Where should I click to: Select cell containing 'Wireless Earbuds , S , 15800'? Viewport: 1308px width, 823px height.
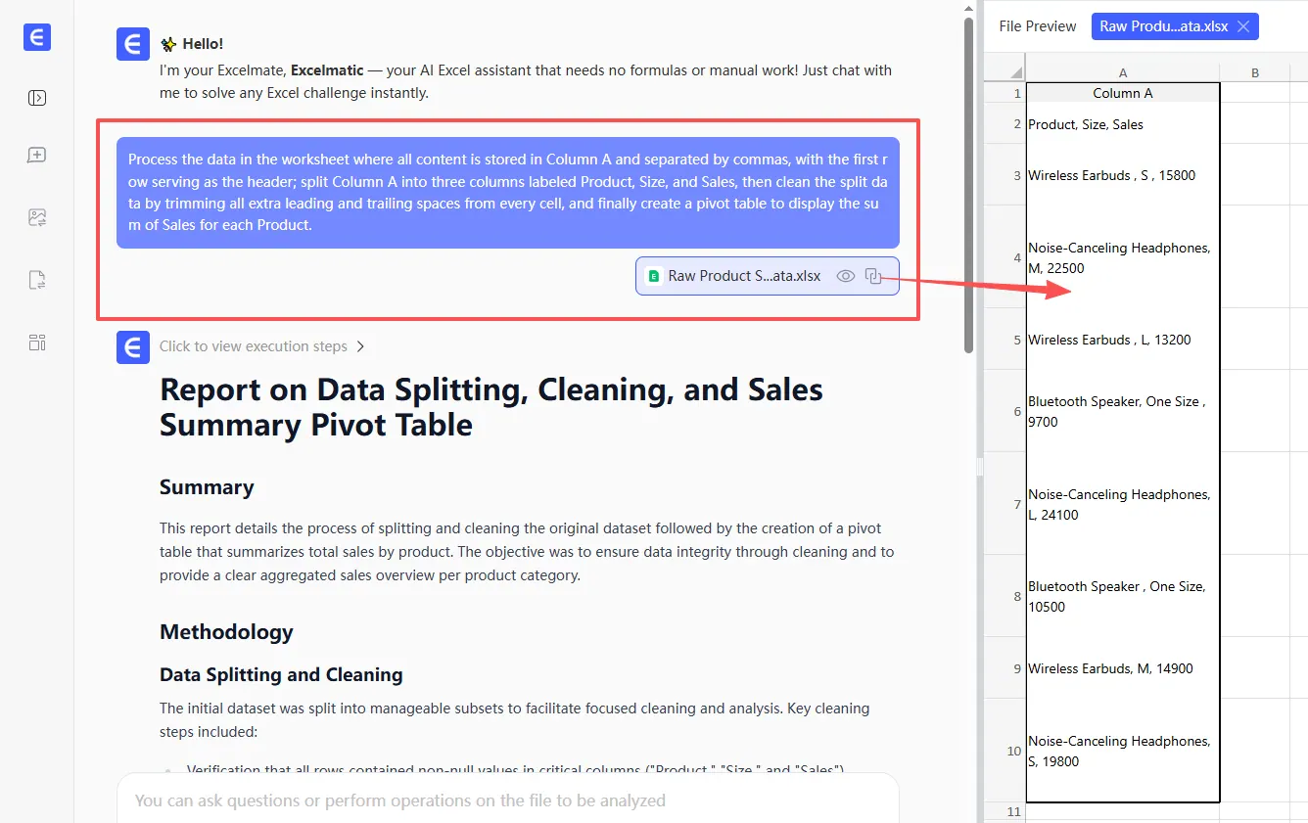1122,175
